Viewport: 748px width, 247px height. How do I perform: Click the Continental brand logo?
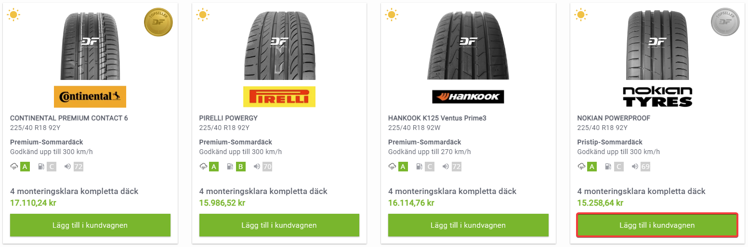[x=90, y=97]
